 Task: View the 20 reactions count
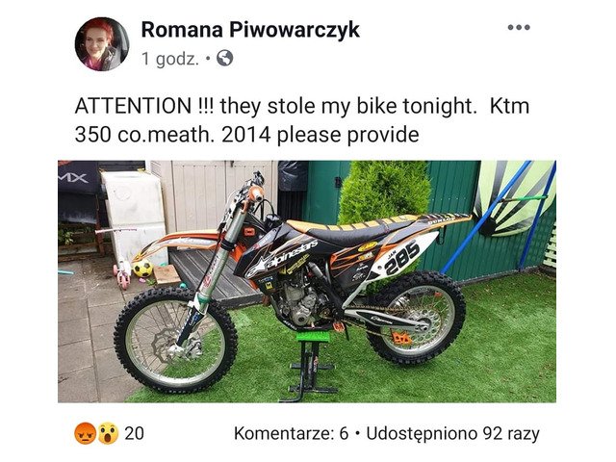tap(135, 433)
